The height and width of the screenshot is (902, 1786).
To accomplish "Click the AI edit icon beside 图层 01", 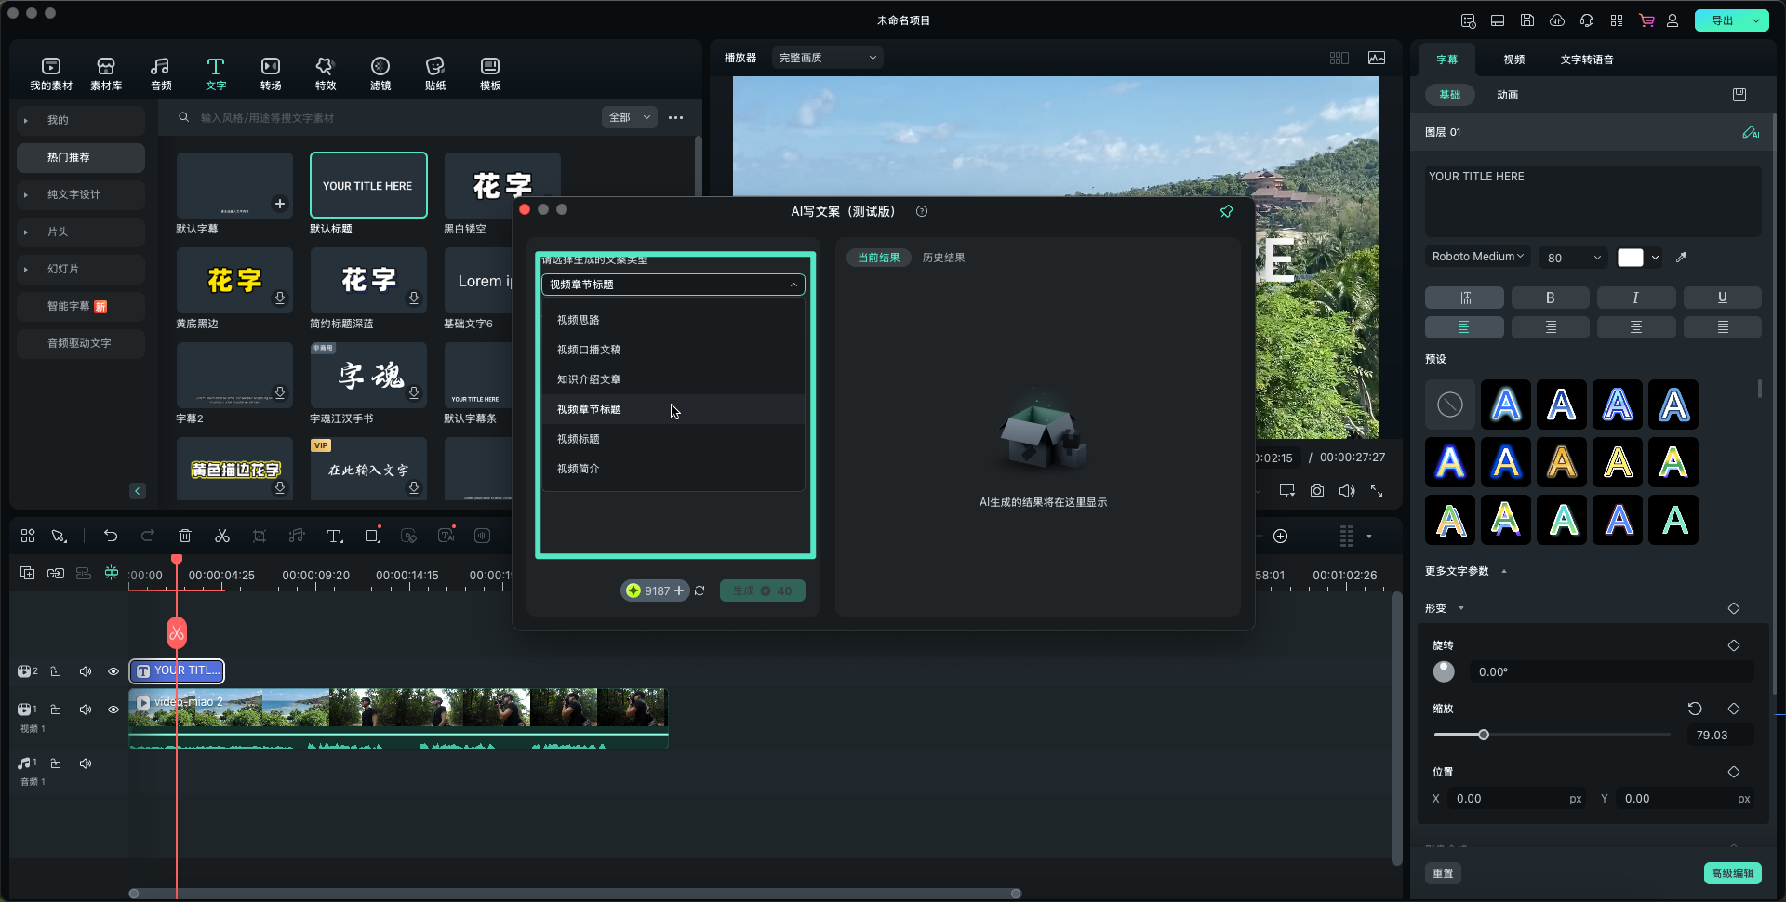I will [x=1751, y=132].
